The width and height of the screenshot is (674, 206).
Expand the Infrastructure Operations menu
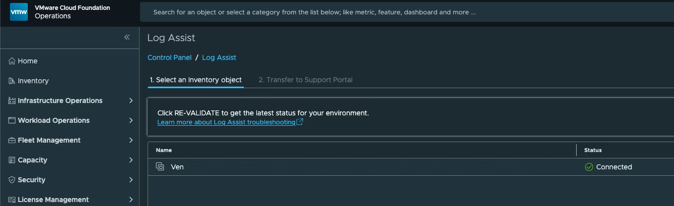131,101
